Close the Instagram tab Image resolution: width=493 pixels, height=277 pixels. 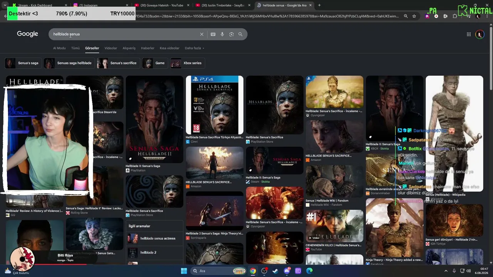(127, 5)
